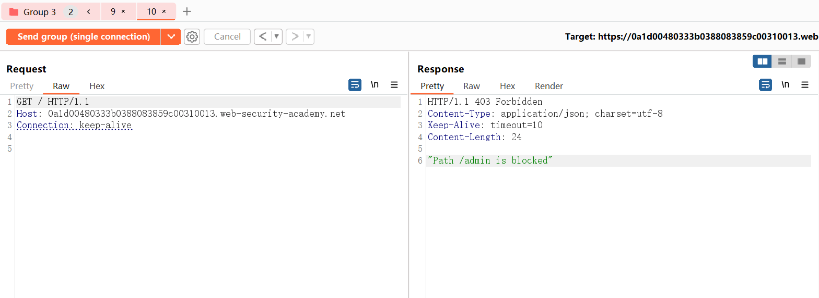
Task: Show non-printable characters in Request panel
Action: 375,85
